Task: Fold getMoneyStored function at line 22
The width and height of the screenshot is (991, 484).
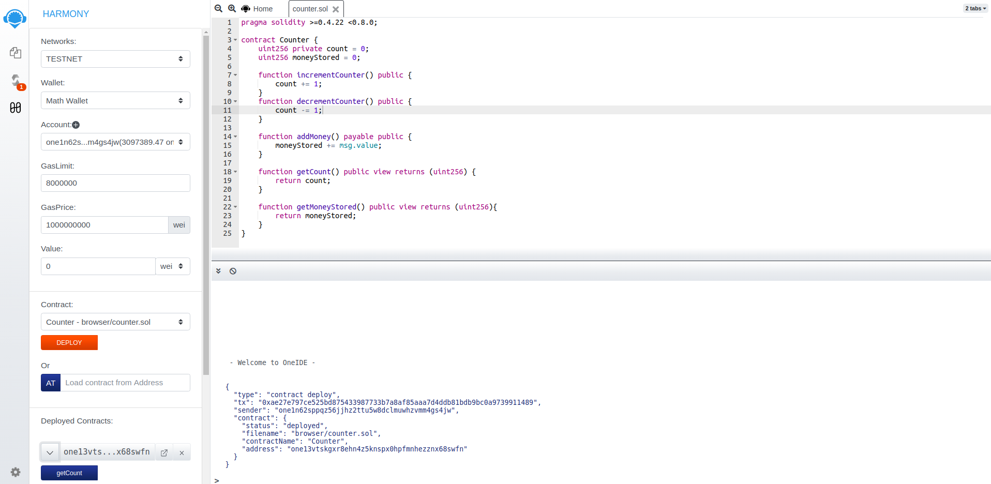Action: pos(235,207)
